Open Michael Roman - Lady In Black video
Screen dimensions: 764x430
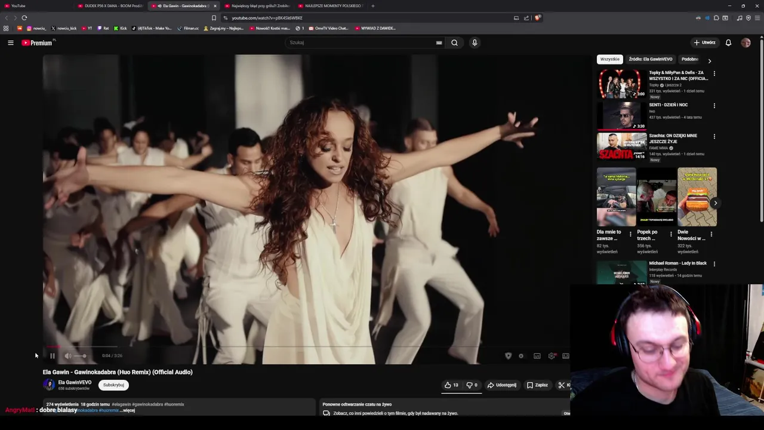(621, 272)
